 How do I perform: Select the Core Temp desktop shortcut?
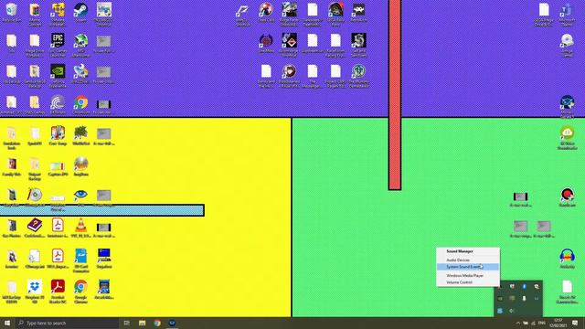pos(58,135)
